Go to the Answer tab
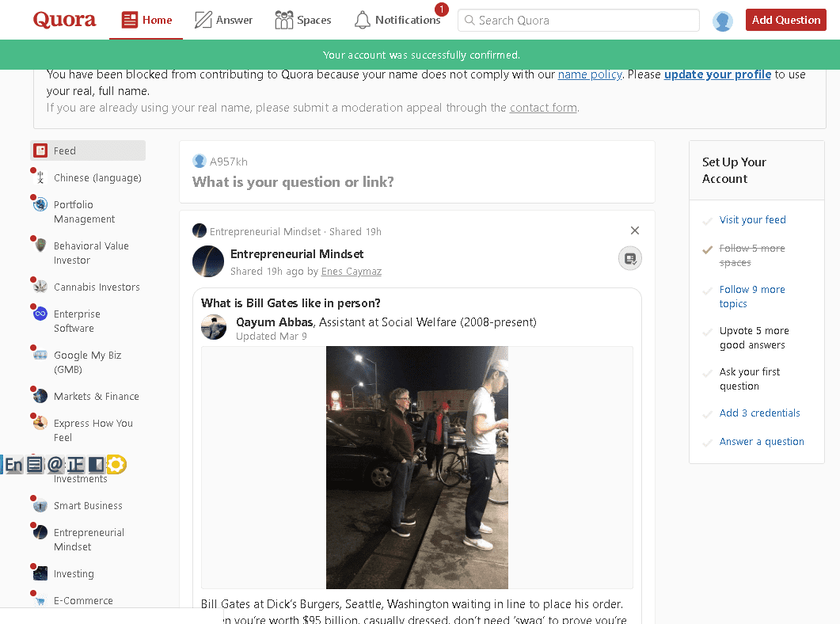Image resolution: width=840 pixels, height=624 pixels. click(224, 20)
